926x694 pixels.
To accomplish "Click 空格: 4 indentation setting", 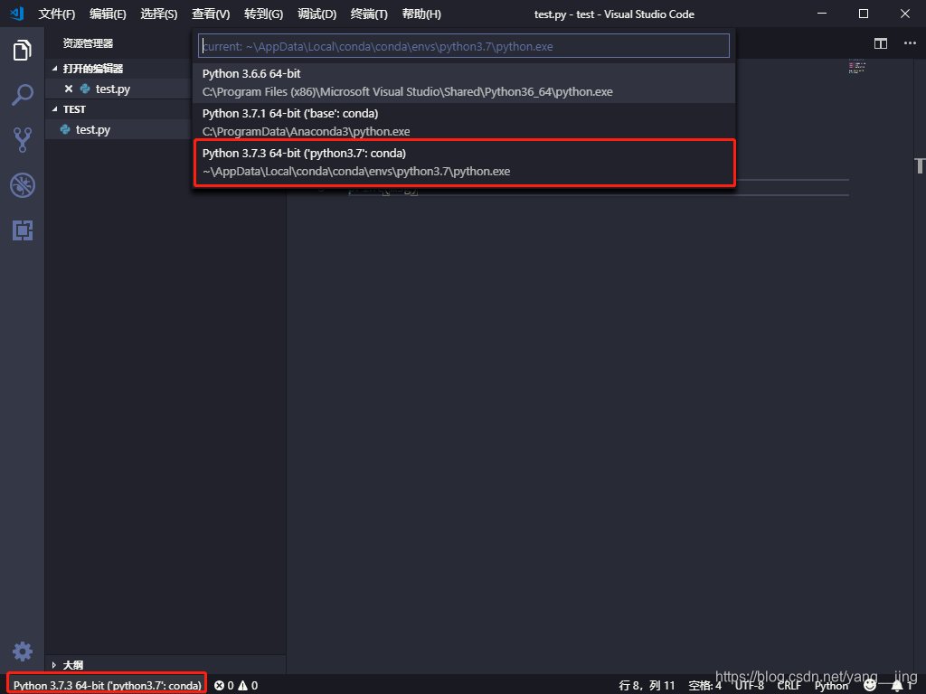I will 704,685.
